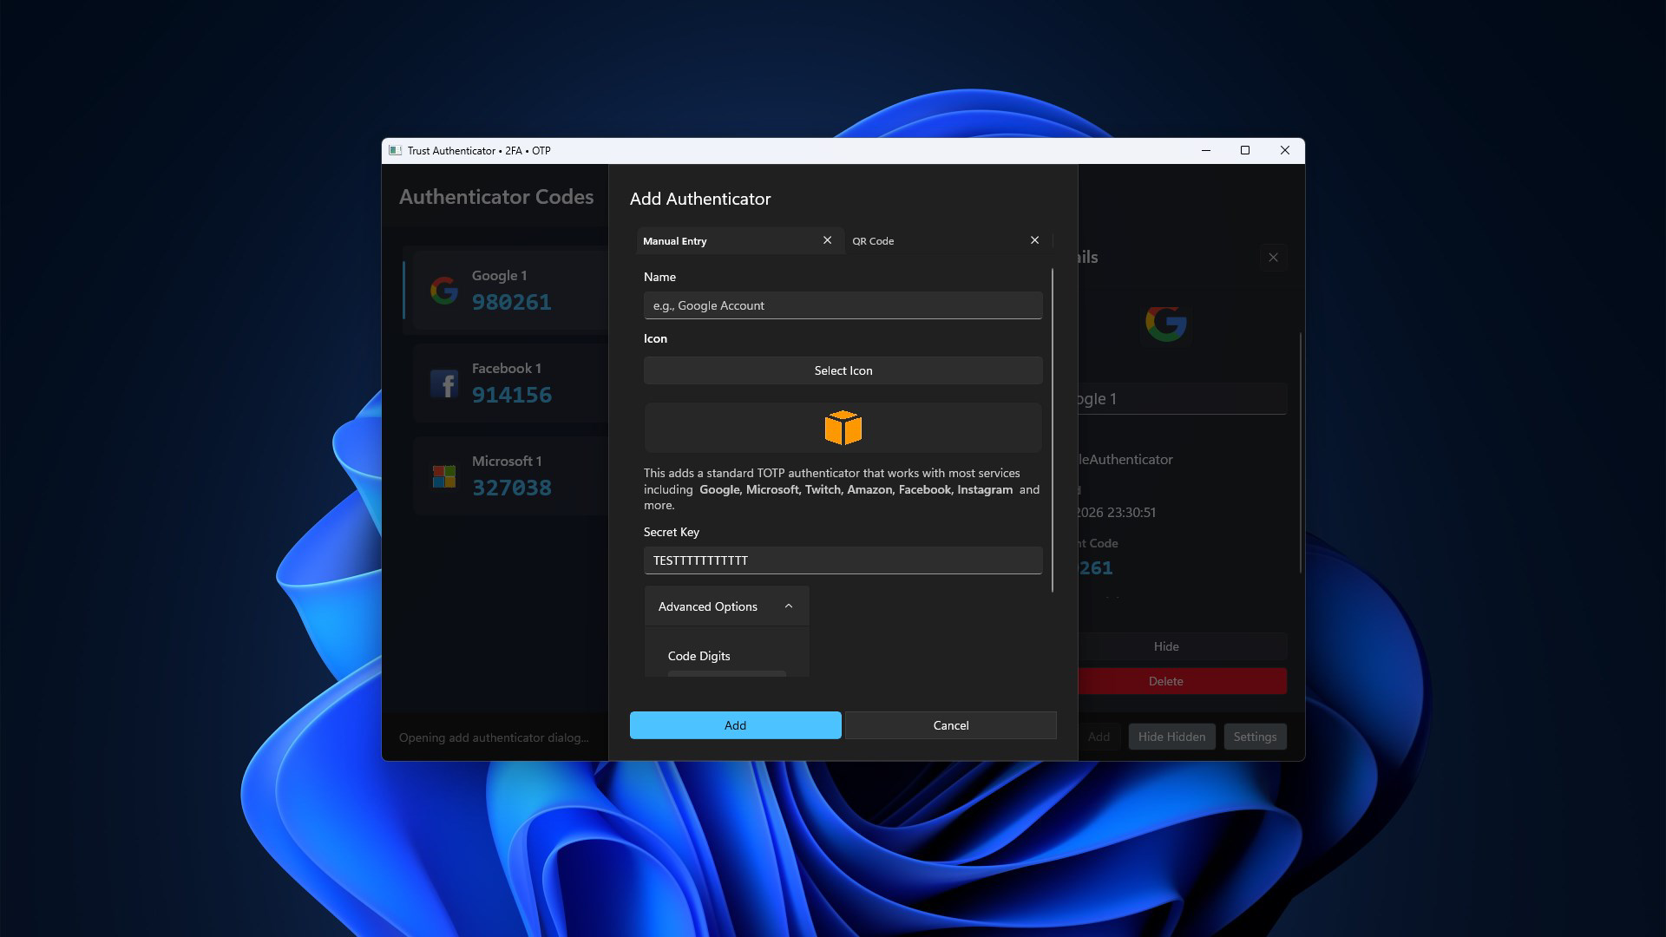The height and width of the screenshot is (937, 1666).
Task: Close the Manual Entry tab
Action: [827, 240]
